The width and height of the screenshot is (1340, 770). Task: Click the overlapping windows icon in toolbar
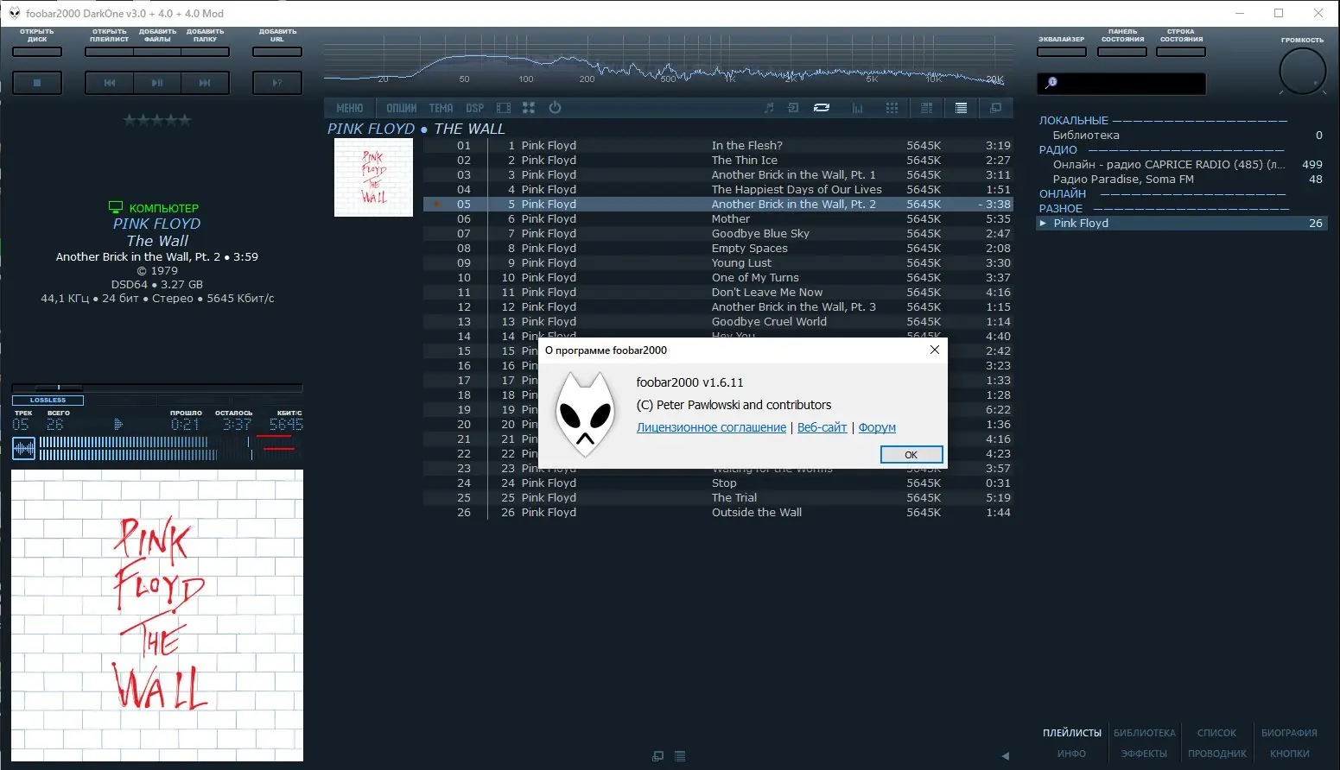(x=995, y=108)
